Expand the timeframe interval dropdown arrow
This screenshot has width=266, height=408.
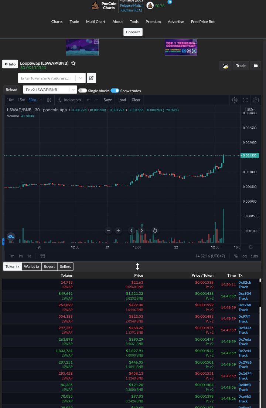pyautogui.click(x=41, y=100)
